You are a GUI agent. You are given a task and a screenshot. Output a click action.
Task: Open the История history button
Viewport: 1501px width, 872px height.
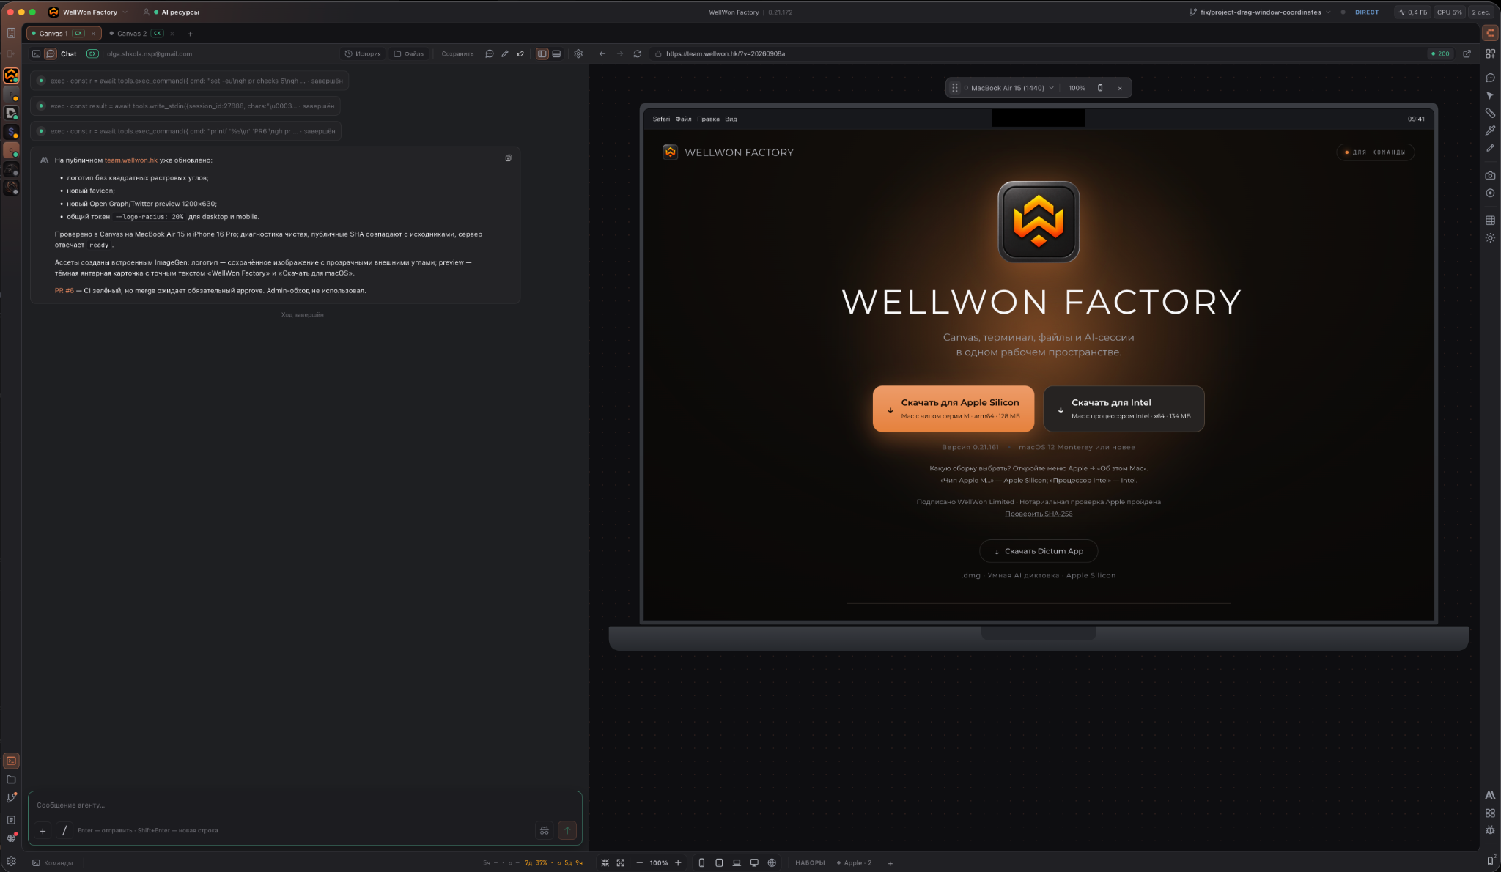pos(363,53)
